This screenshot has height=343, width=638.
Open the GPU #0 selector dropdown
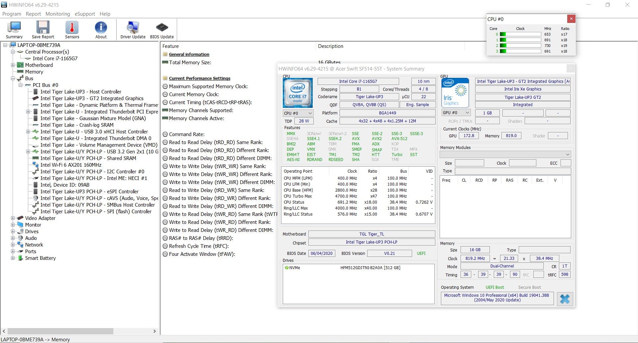pyautogui.click(x=456, y=113)
